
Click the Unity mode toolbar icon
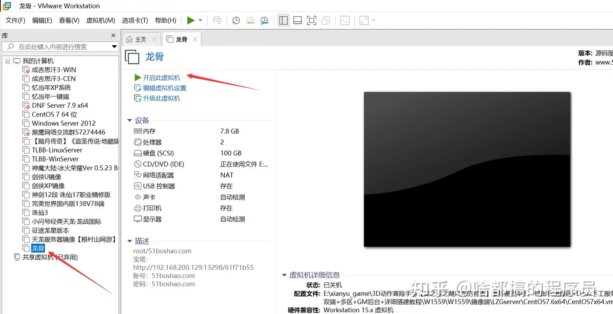[326, 20]
